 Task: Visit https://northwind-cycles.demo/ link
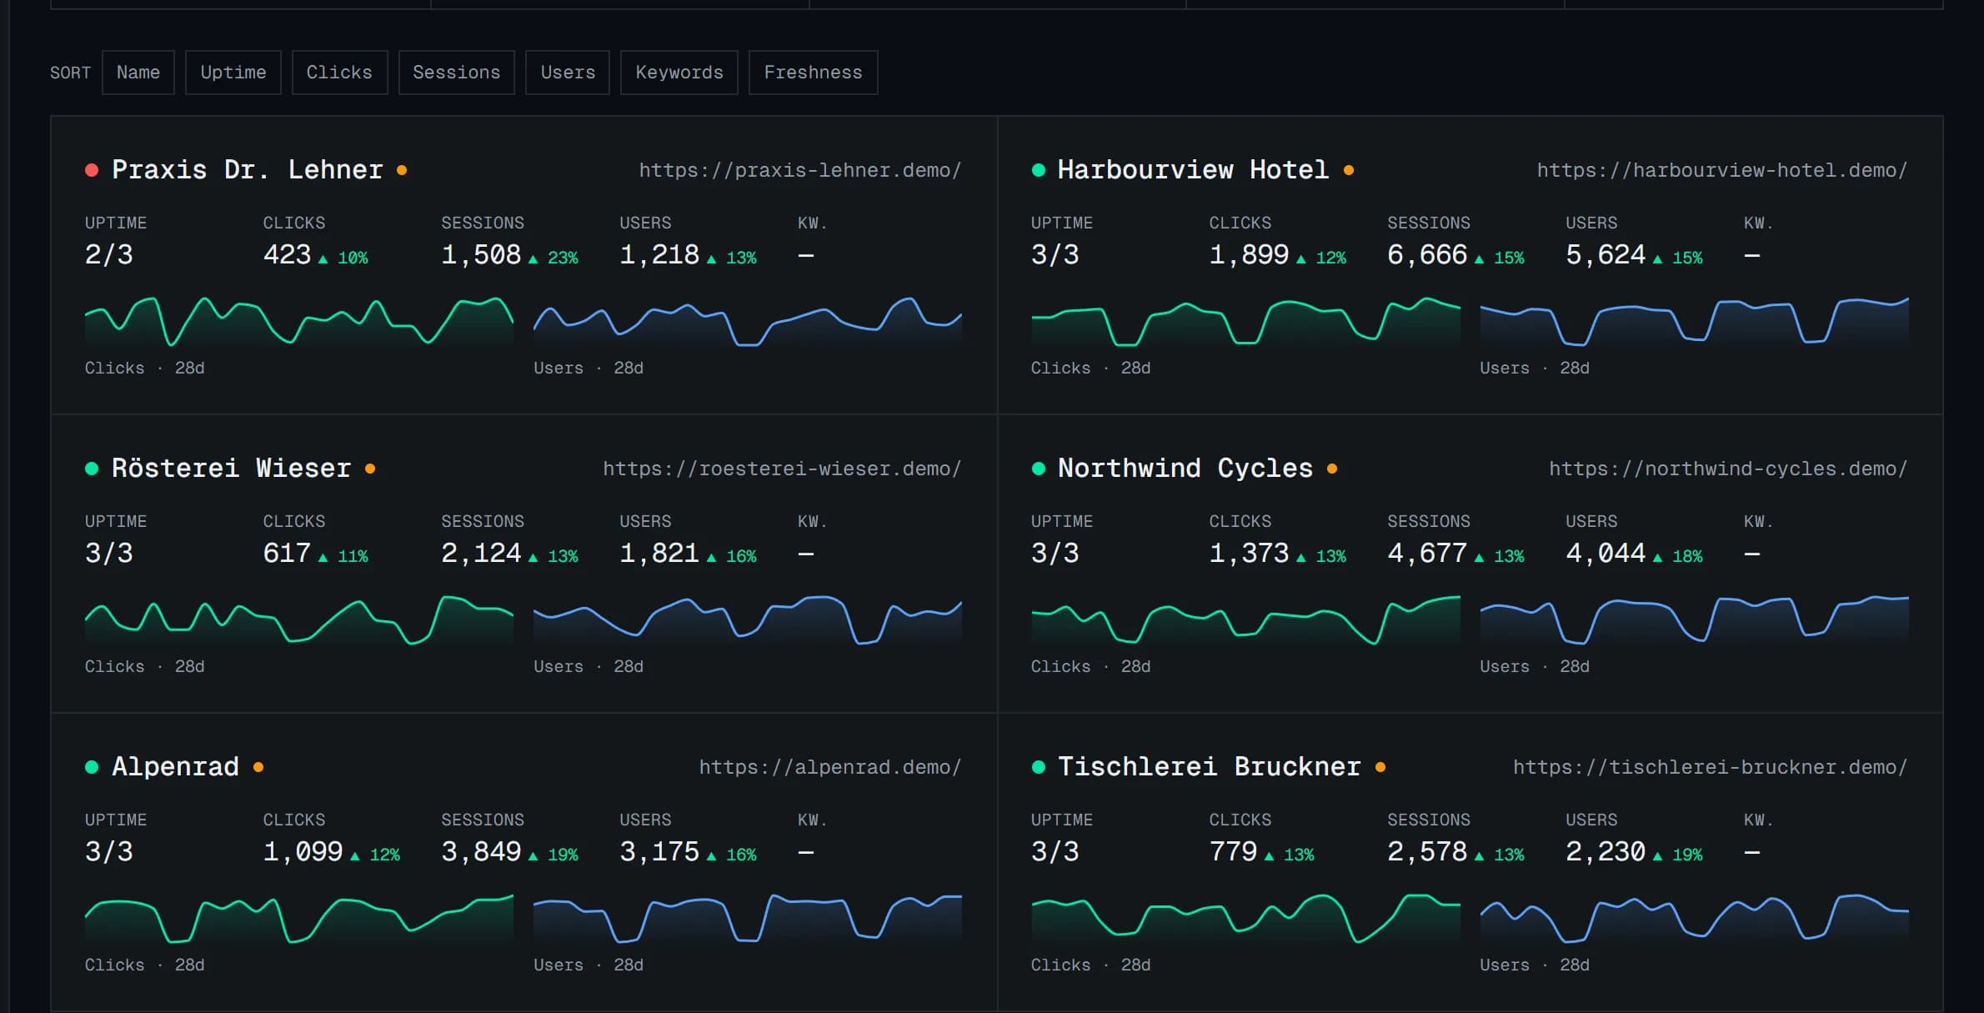1728,469
